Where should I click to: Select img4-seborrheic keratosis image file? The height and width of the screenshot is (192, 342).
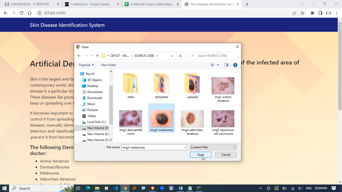(x=192, y=122)
